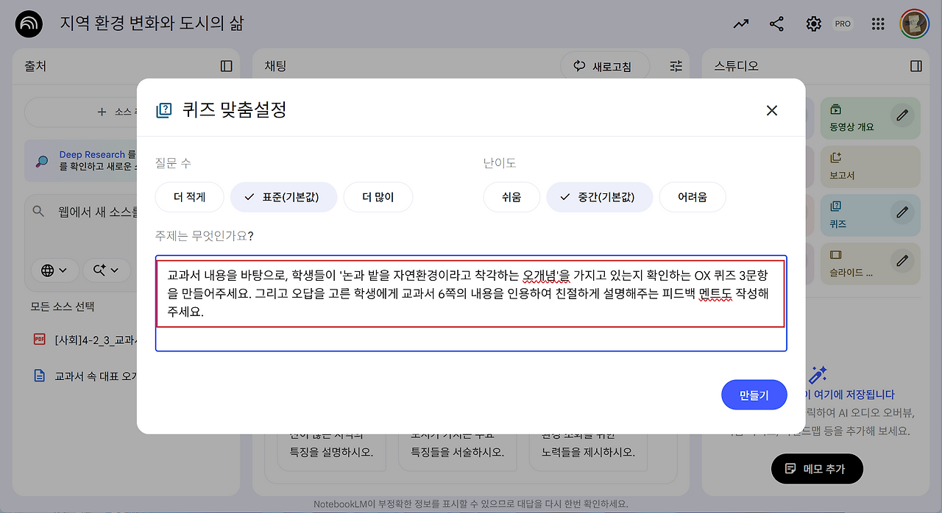Click the NotebookLM logo icon

tap(29, 24)
